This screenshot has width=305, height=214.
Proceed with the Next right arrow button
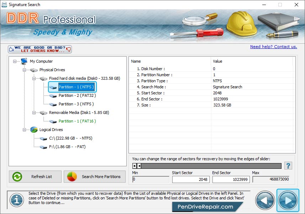coord(288,200)
